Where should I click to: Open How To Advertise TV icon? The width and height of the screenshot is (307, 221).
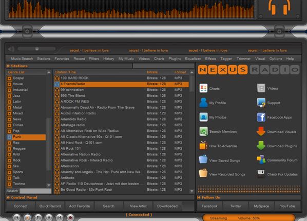(203, 146)
